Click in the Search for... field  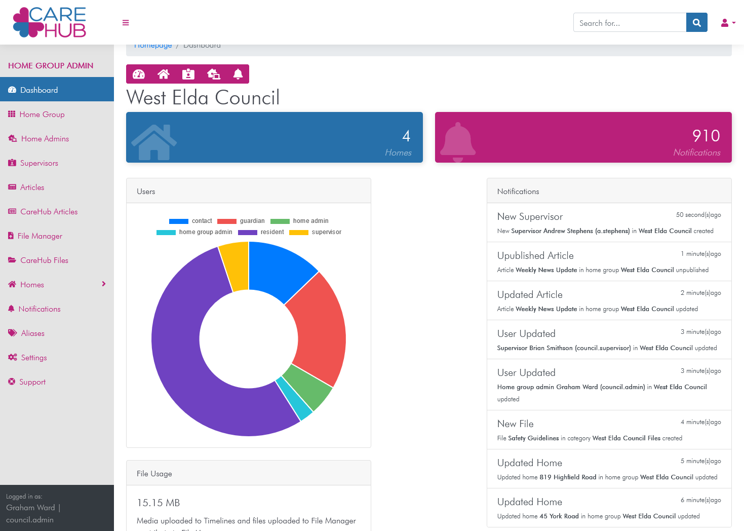coord(630,22)
